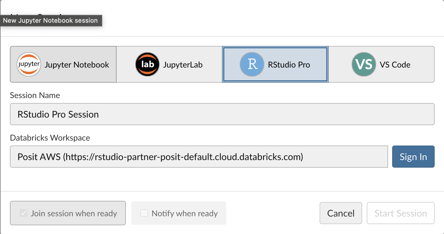
Task: Click the green "VS" logo icon
Action: [x=364, y=64]
